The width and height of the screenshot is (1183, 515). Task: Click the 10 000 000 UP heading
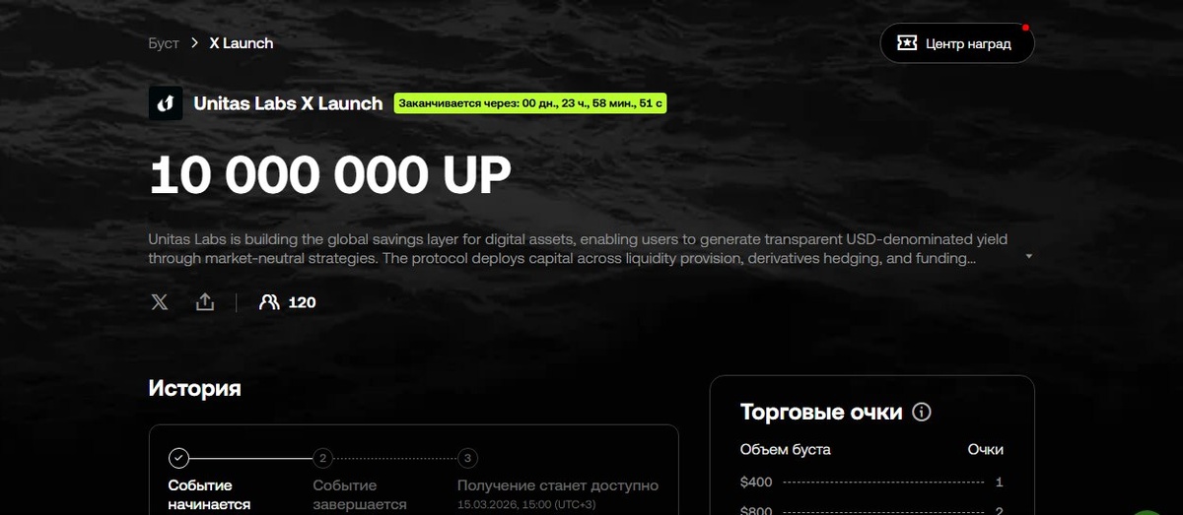330,175
